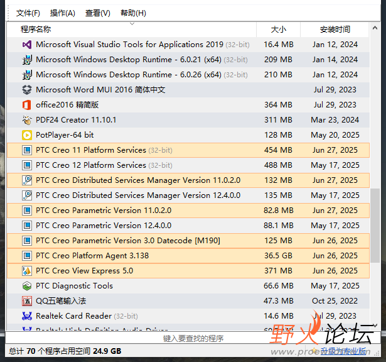Select Microsoft Windows Desktop Runtime 6.0.26 row

click(x=188, y=75)
